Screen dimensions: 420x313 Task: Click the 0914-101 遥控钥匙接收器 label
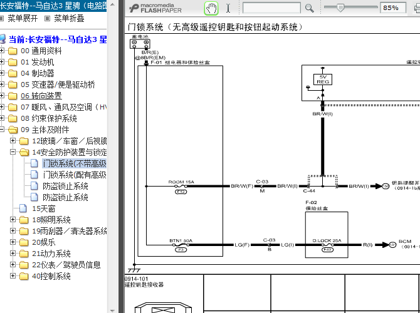(144, 282)
